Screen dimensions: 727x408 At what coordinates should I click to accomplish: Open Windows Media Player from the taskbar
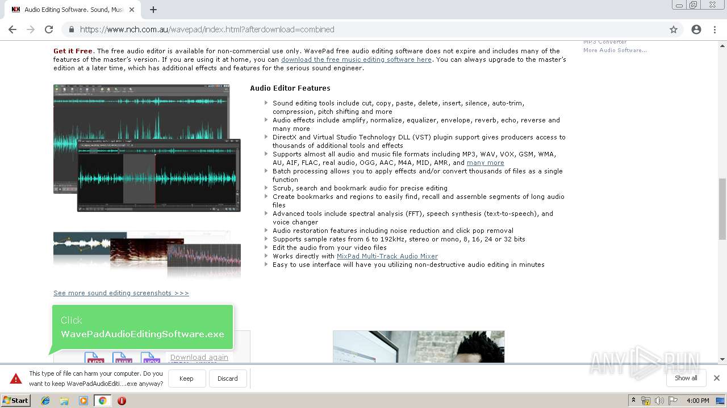tap(83, 401)
